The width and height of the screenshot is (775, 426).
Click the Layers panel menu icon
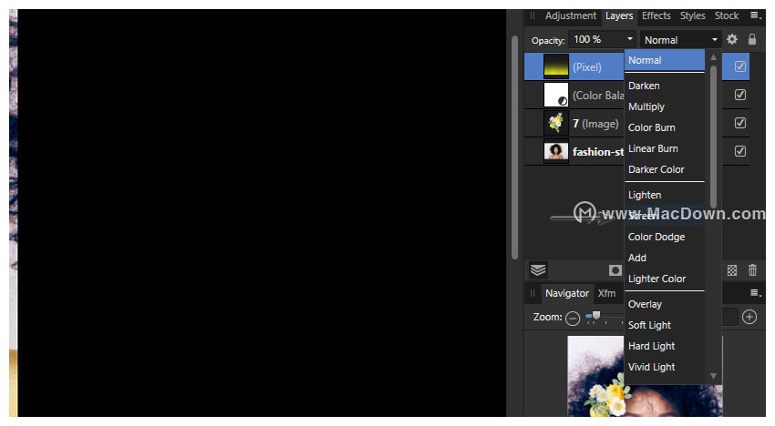755,15
